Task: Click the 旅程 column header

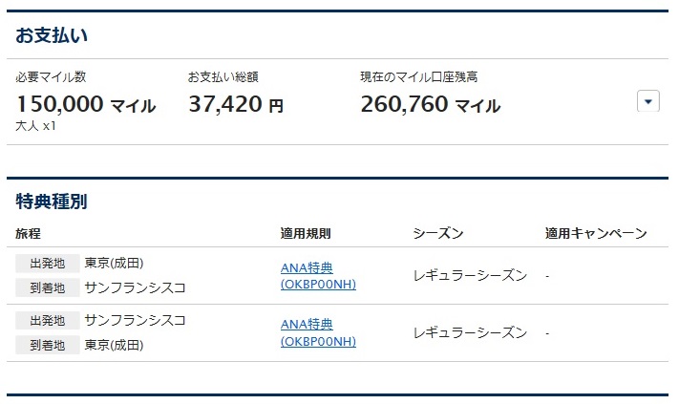Action: (29, 233)
